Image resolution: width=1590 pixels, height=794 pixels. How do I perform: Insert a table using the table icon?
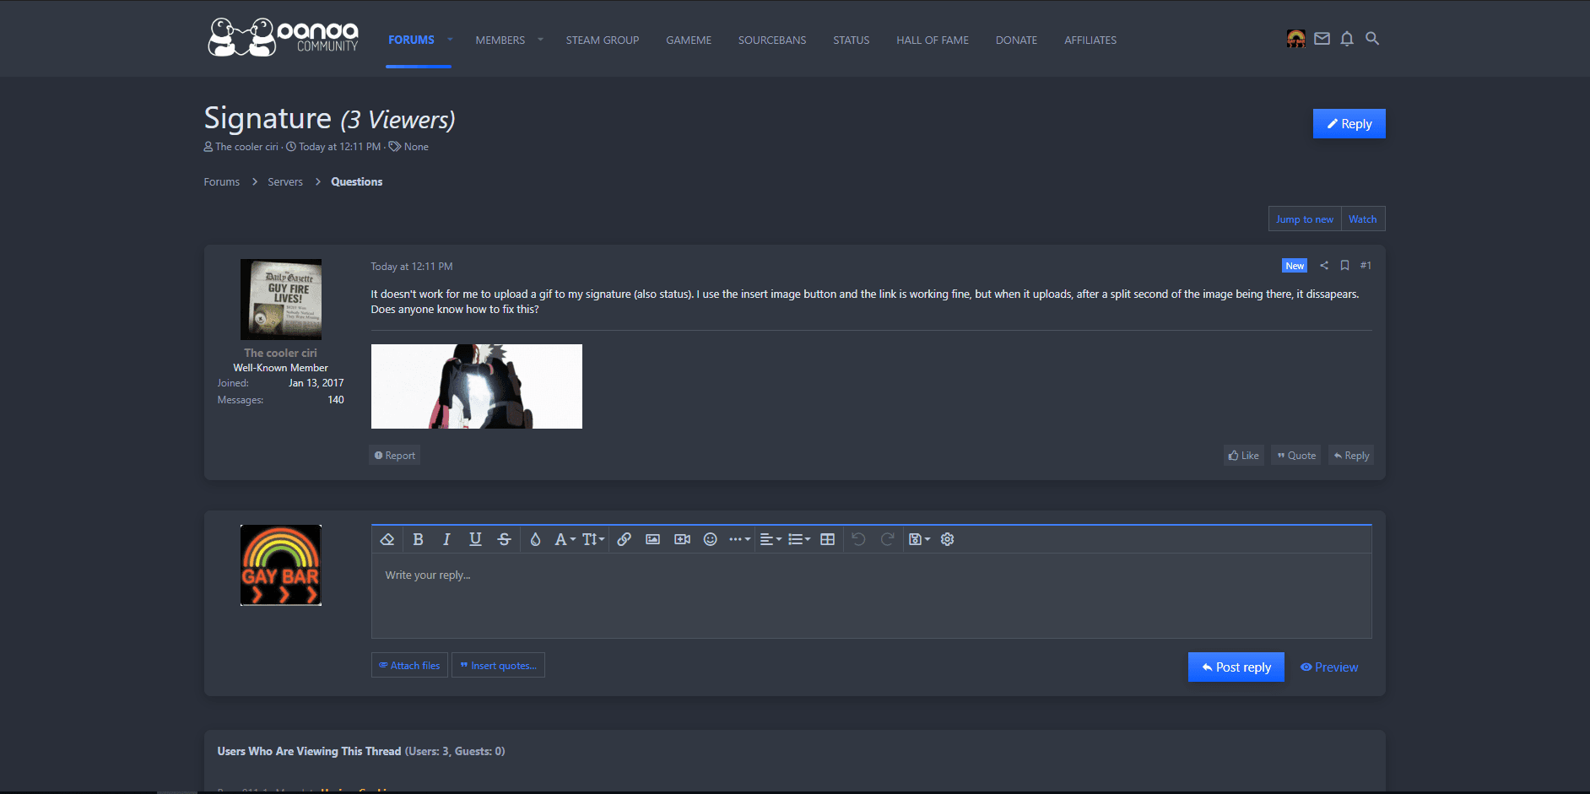827,540
